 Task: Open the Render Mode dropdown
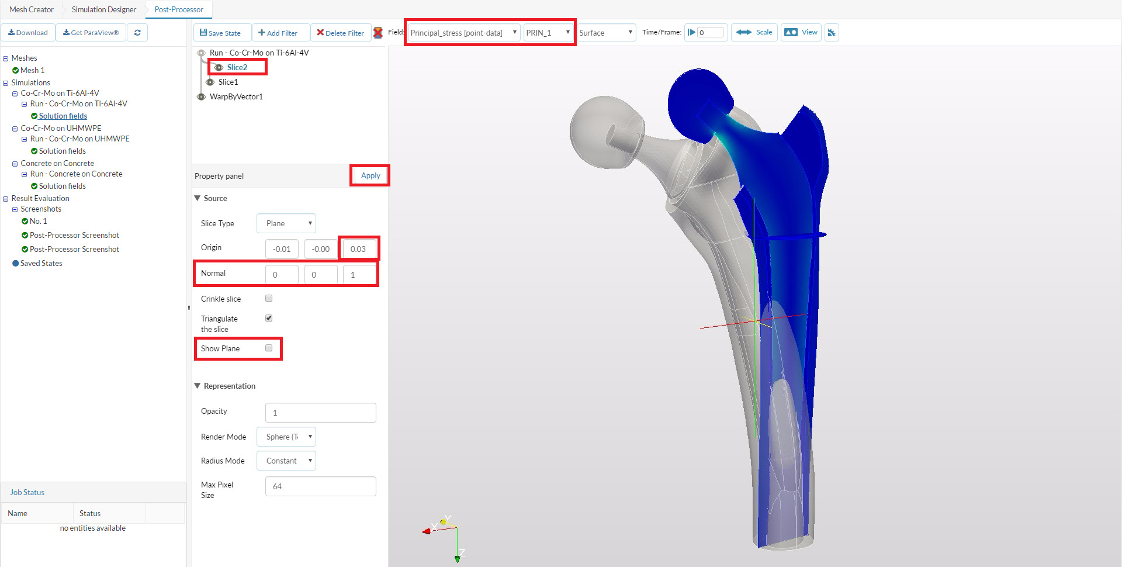click(286, 437)
